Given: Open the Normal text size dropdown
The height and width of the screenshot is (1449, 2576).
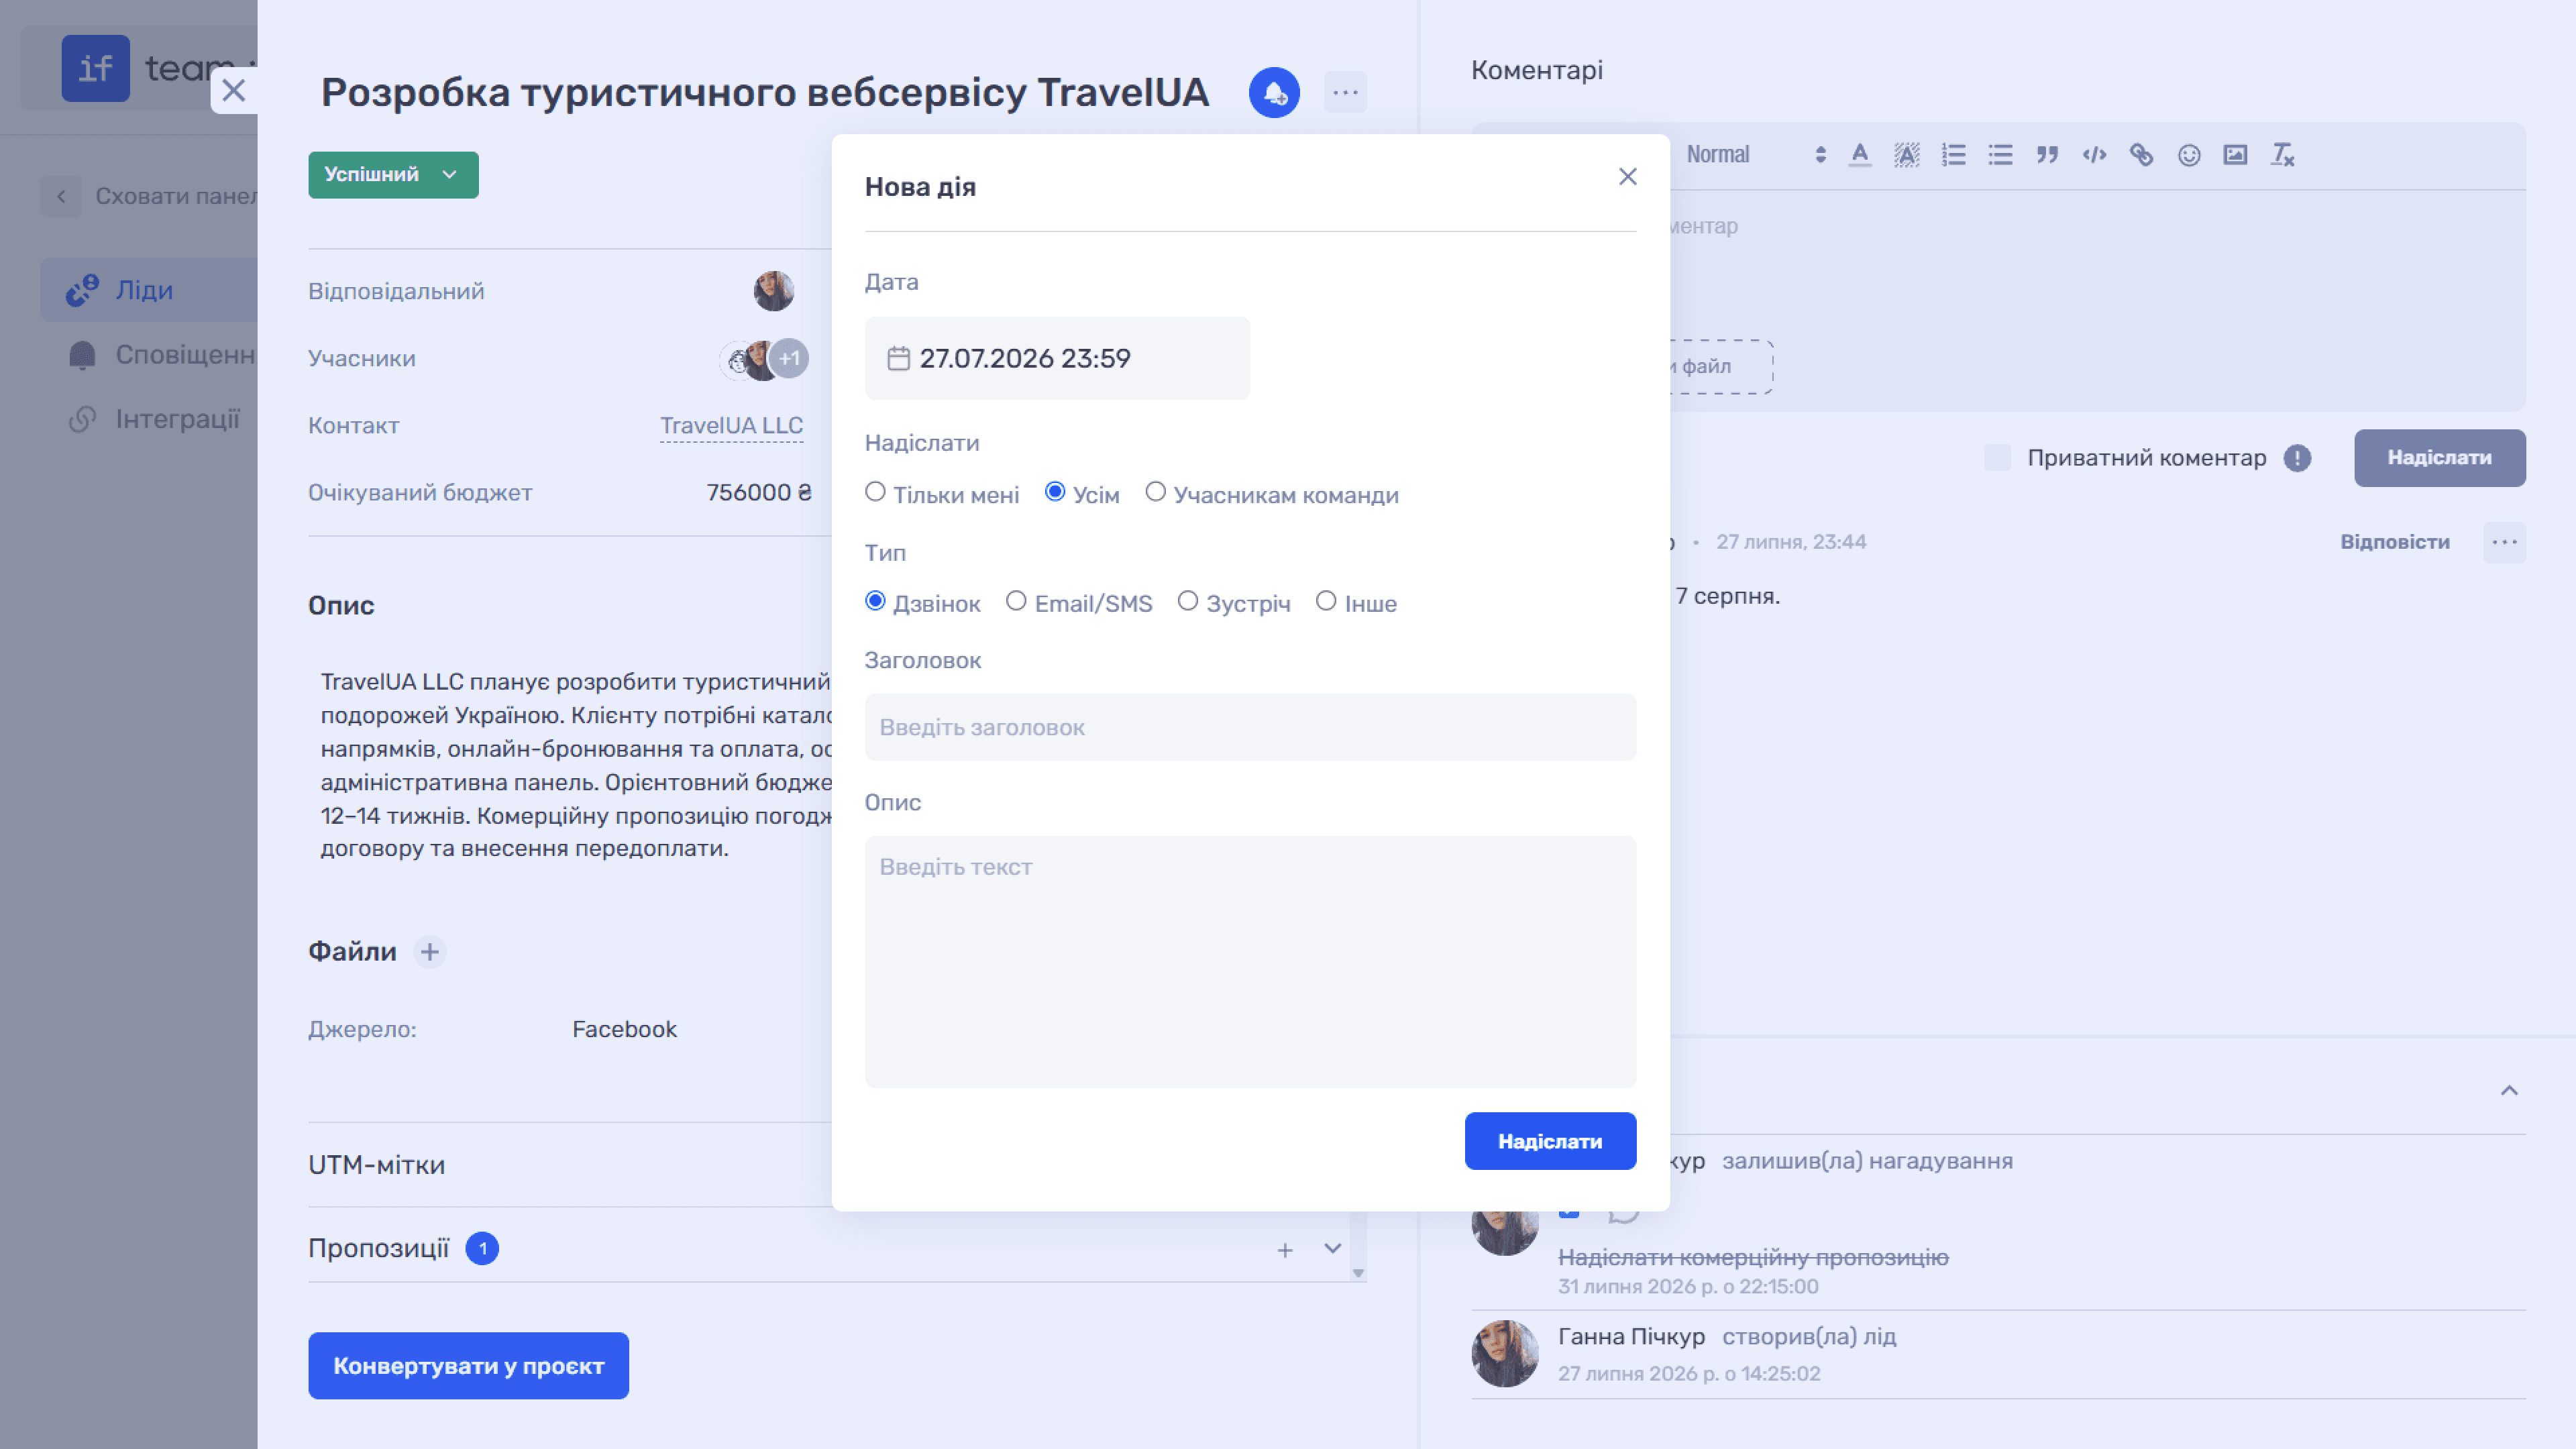Looking at the screenshot, I should point(1756,155).
